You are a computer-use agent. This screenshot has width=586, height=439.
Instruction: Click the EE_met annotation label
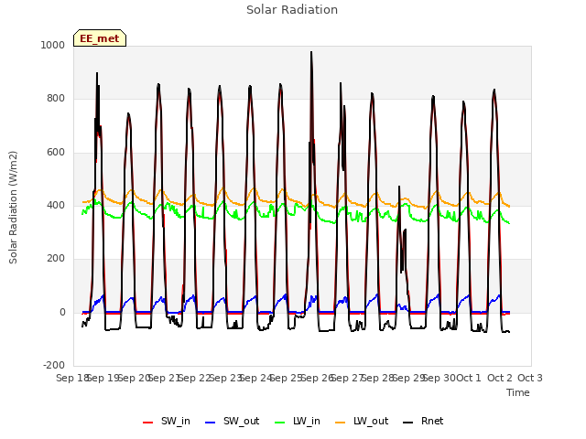100,38
